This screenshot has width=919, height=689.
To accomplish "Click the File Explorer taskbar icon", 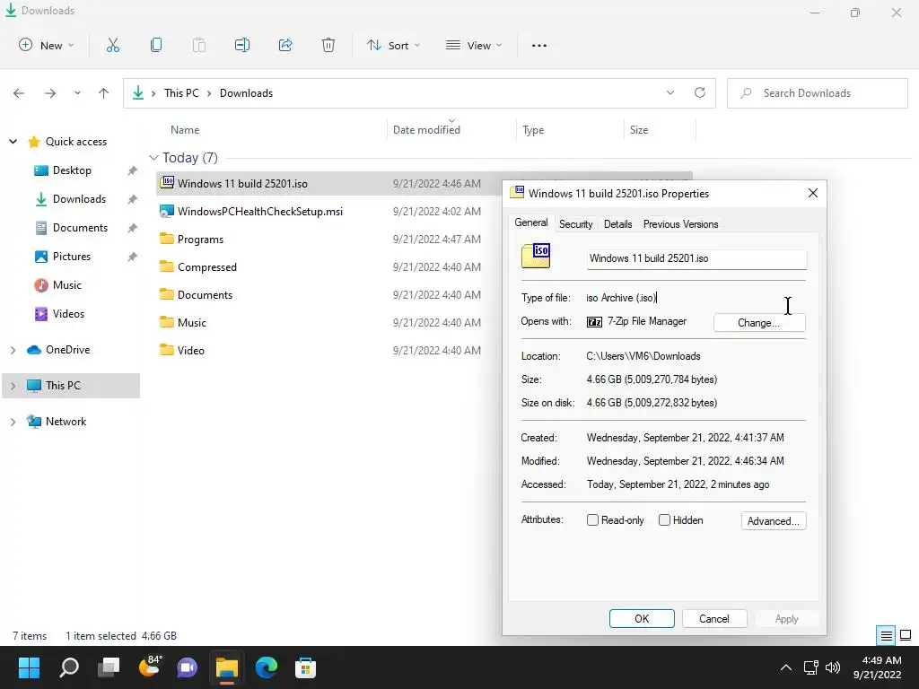I will pyautogui.click(x=227, y=667).
